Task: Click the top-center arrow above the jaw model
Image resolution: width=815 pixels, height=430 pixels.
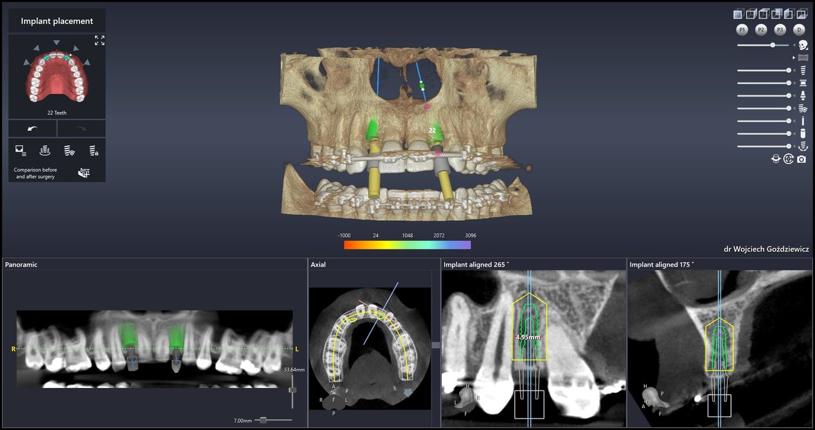Action: pos(57,43)
